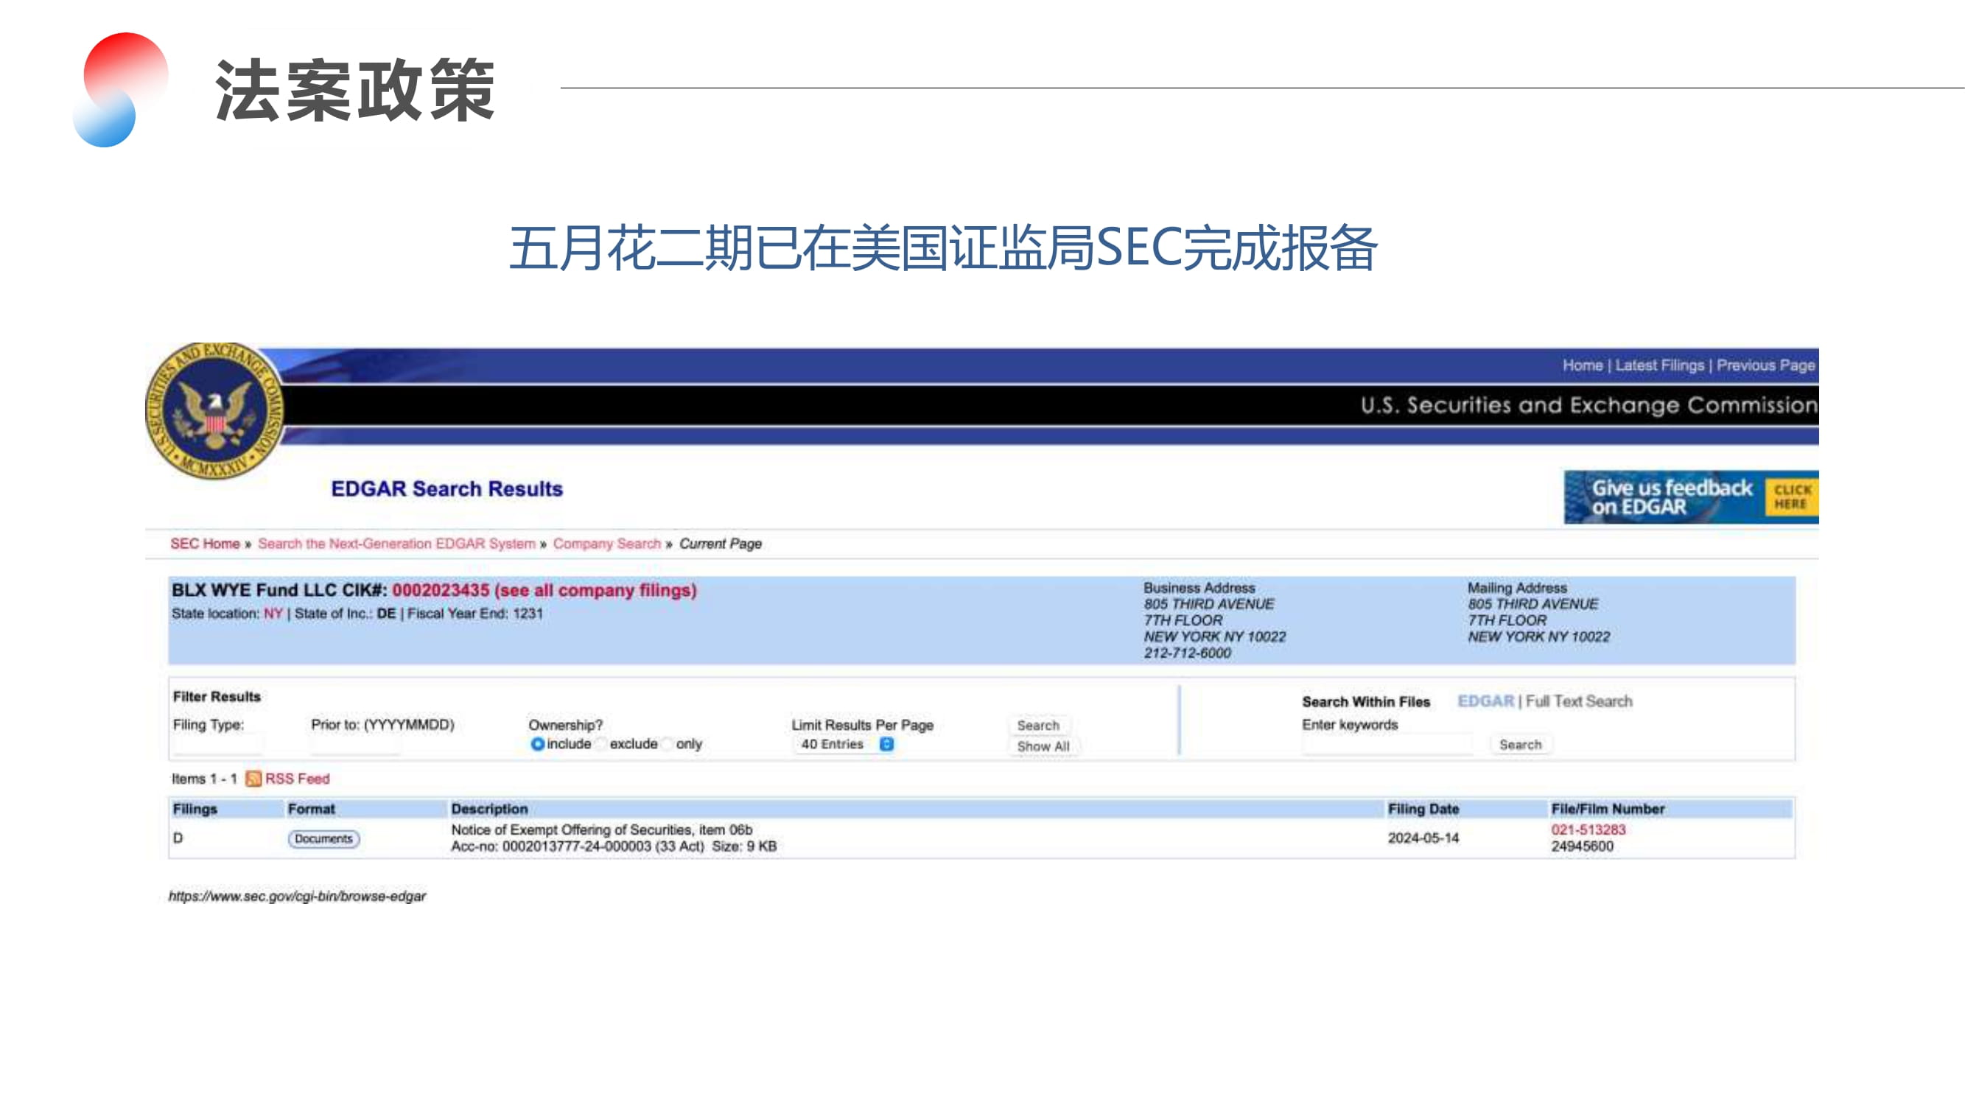1965x1105 pixels.
Task: Click the Show All button
Action: 1043,746
